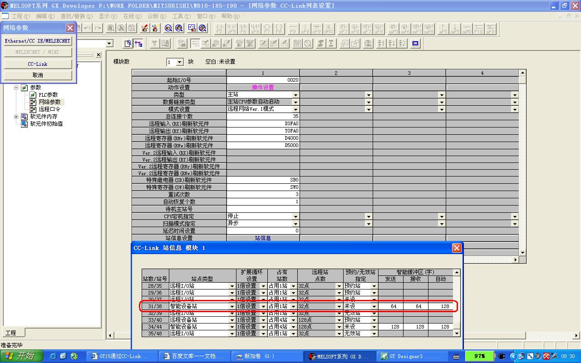This screenshot has width=581, height=363.
Task: Collapse the 参数 tree node
Action: click(x=16, y=88)
